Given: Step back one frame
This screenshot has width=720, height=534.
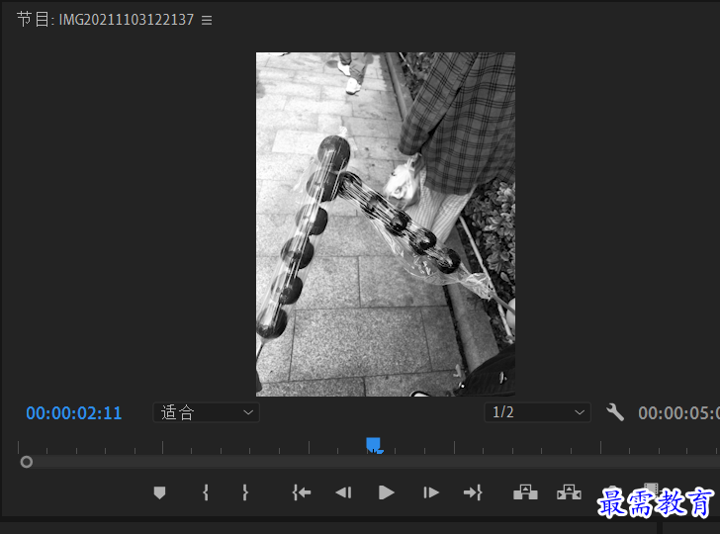Looking at the screenshot, I should pos(343,492).
